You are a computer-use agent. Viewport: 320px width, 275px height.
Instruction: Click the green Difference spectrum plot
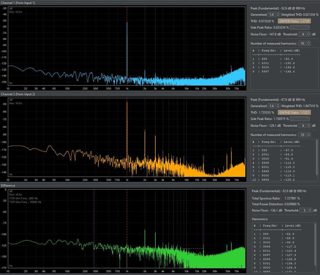[x=127, y=229]
